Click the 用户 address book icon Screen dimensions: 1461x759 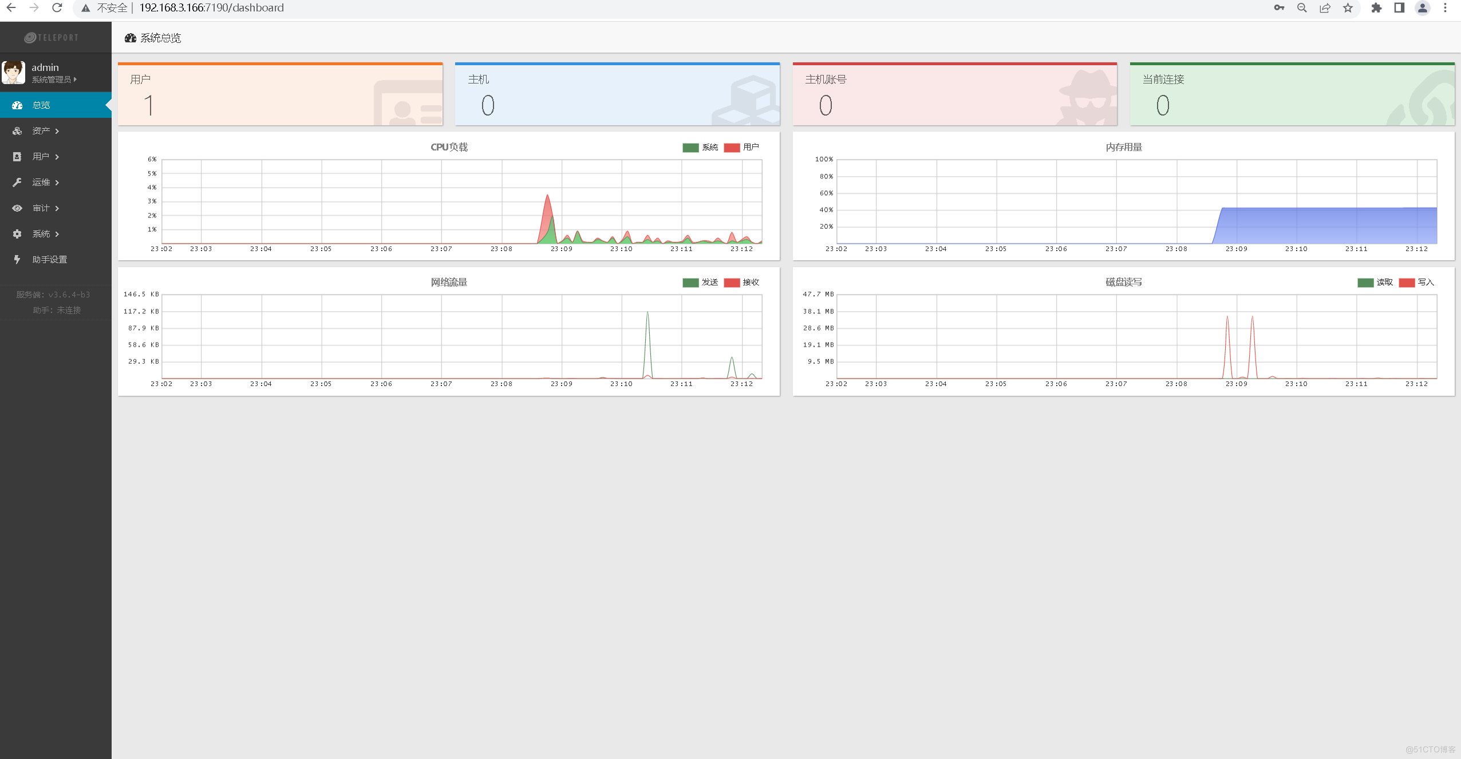[17, 157]
